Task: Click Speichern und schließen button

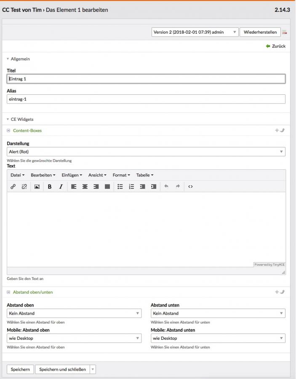Action: coord(62,369)
